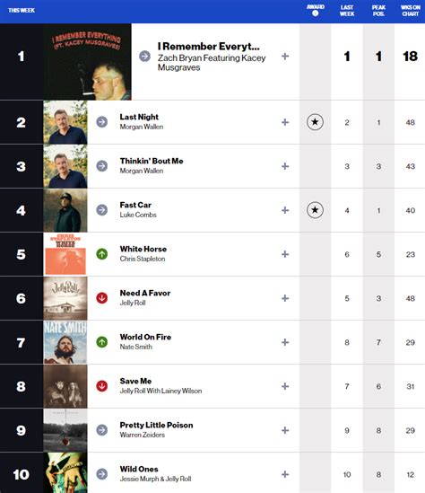Expand the Thinkin' Bout Me row details

[x=285, y=166]
